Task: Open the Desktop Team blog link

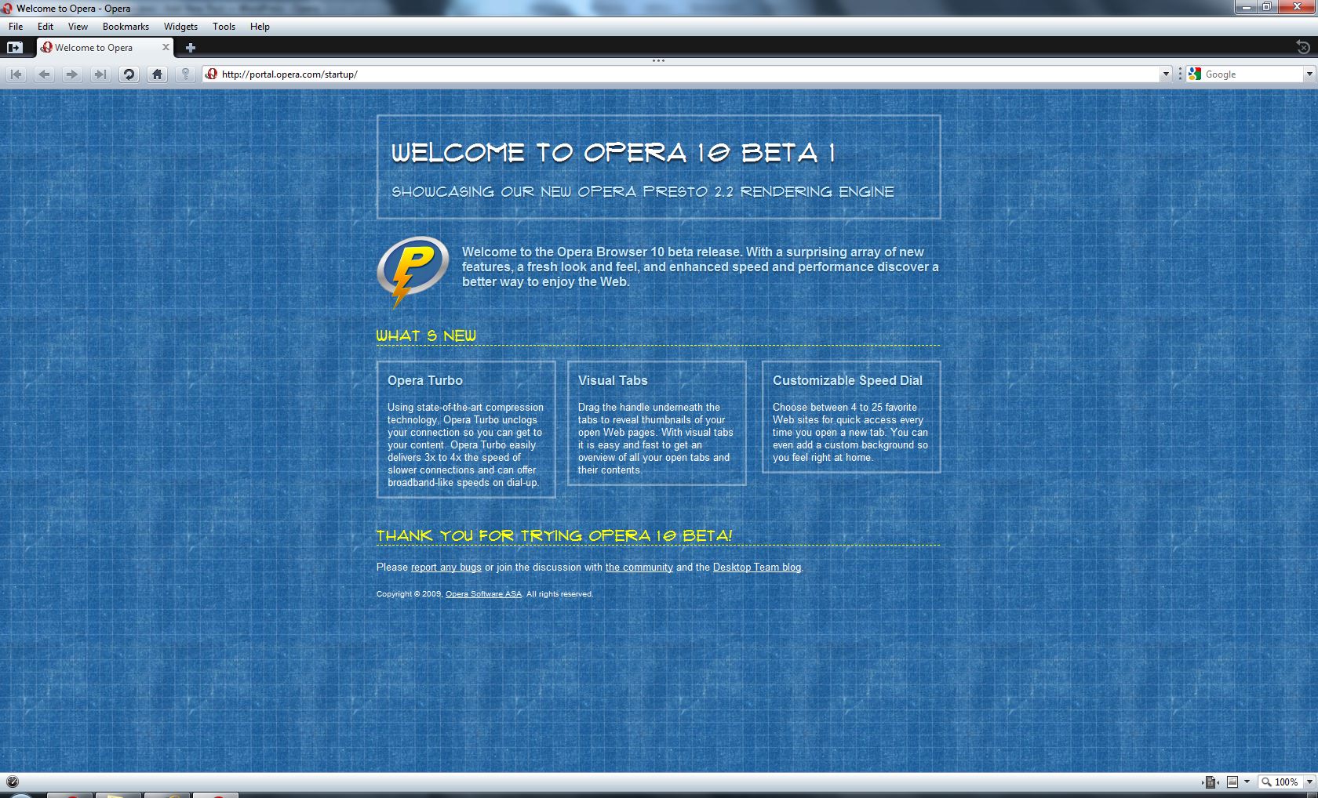Action: pyautogui.click(x=756, y=568)
